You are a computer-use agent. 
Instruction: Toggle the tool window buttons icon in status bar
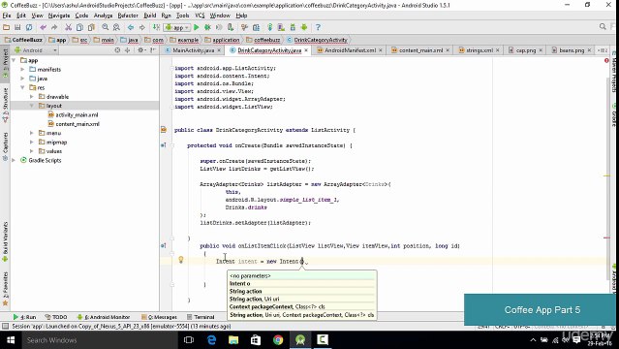click(x=5, y=327)
